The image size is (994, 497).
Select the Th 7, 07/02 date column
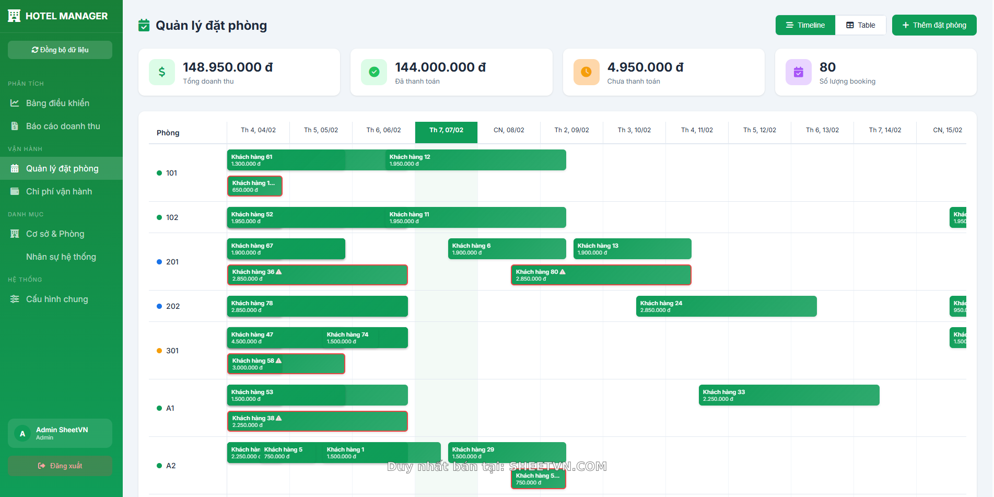(x=446, y=130)
